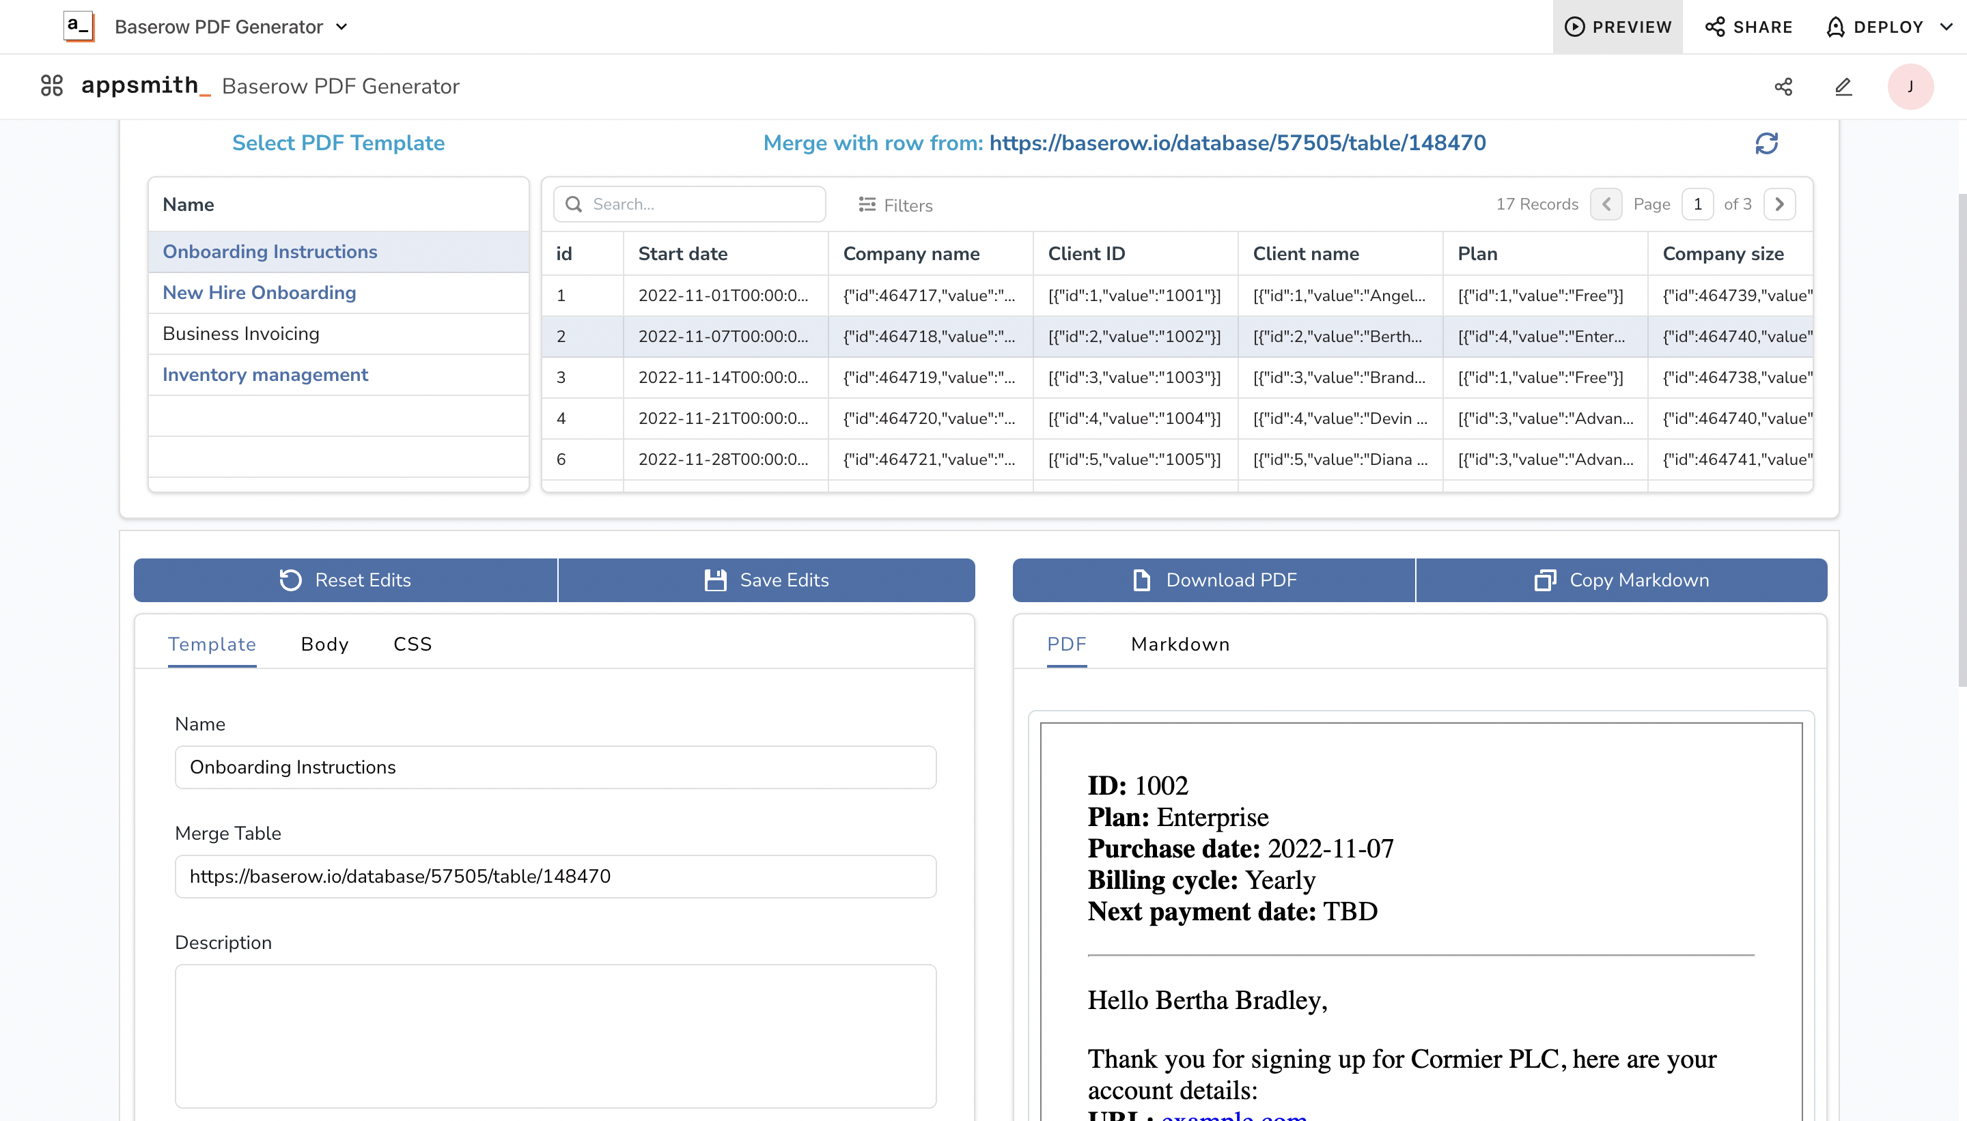
Task: Click the Copy Markdown copy icon
Action: 1545,580
